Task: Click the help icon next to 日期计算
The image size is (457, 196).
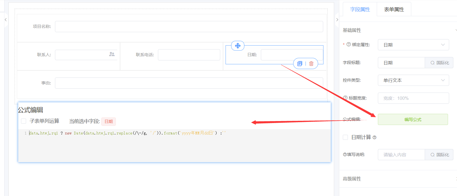Action: click(x=375, y=137)
